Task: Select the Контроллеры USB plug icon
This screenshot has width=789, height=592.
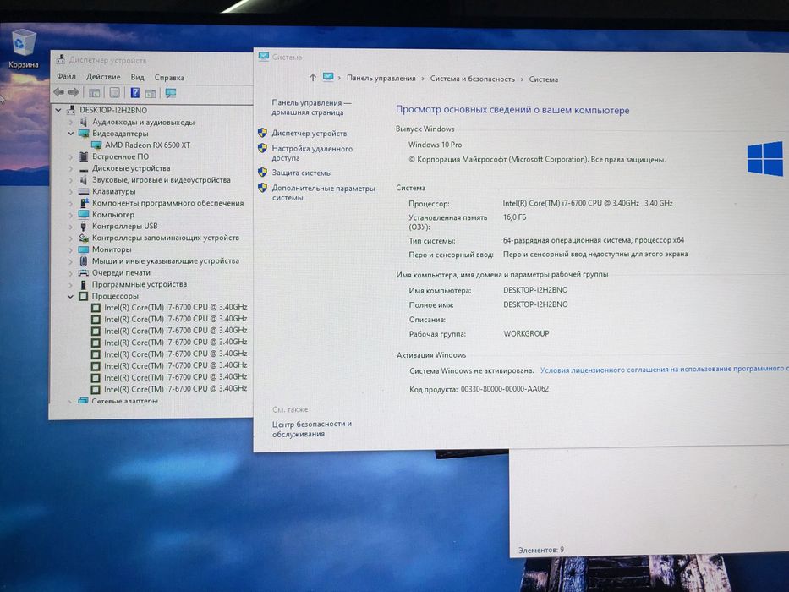Action: 84,226
